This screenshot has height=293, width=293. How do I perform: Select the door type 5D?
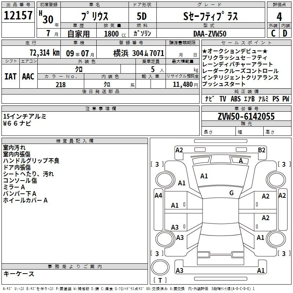coord(142,16)
